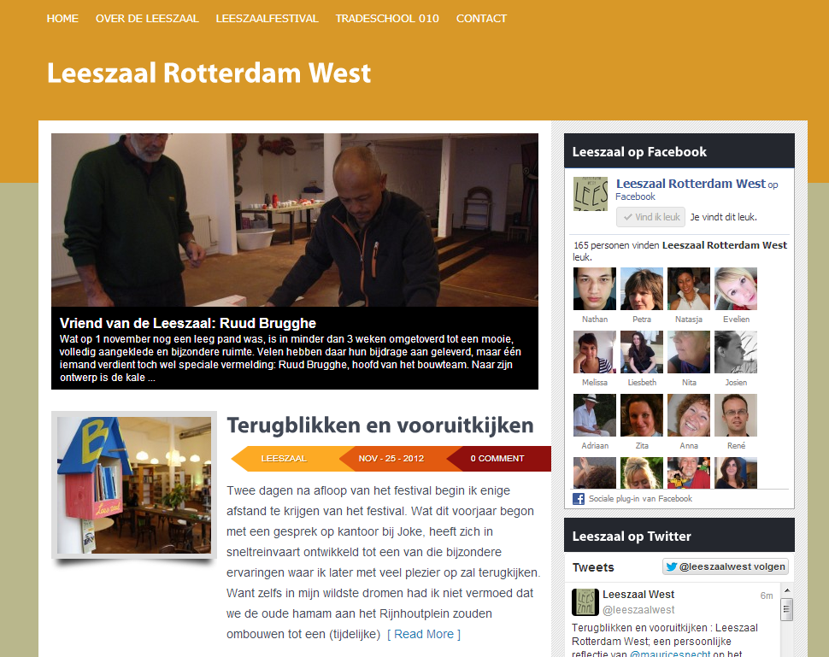The width and height of the screenshot is (829, 657).
Task: Toggle the Vind ik leuk button
Action: click(651, 217)
